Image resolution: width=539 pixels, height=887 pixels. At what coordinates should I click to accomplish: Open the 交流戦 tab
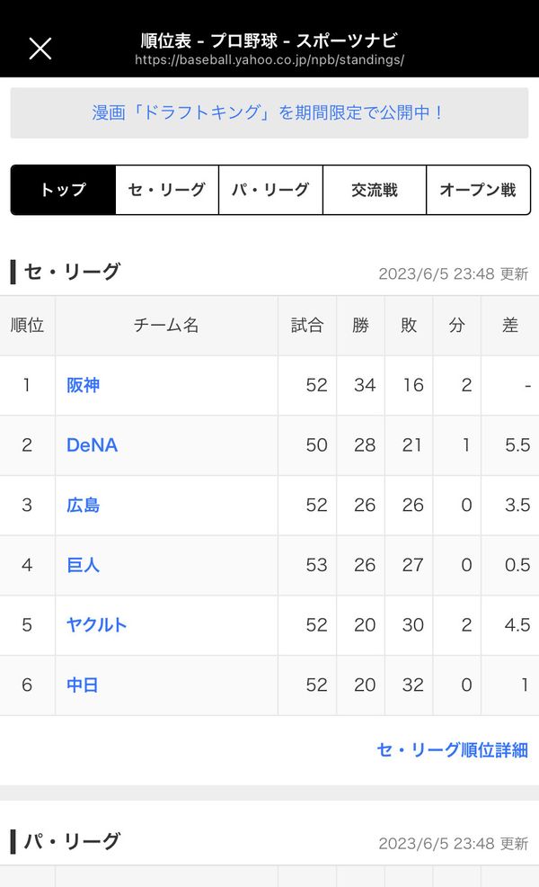374,190
